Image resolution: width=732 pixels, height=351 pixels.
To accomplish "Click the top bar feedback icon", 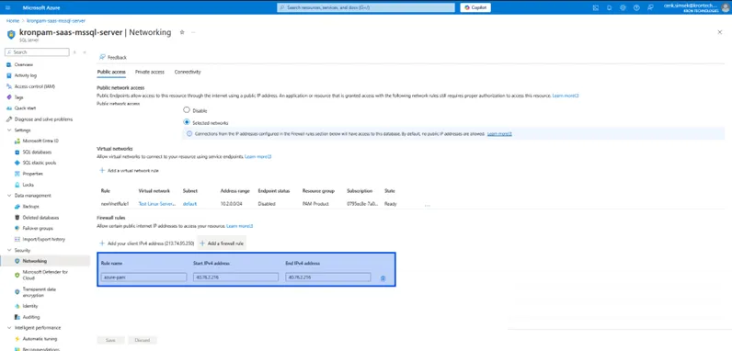I will click(650, 7).
